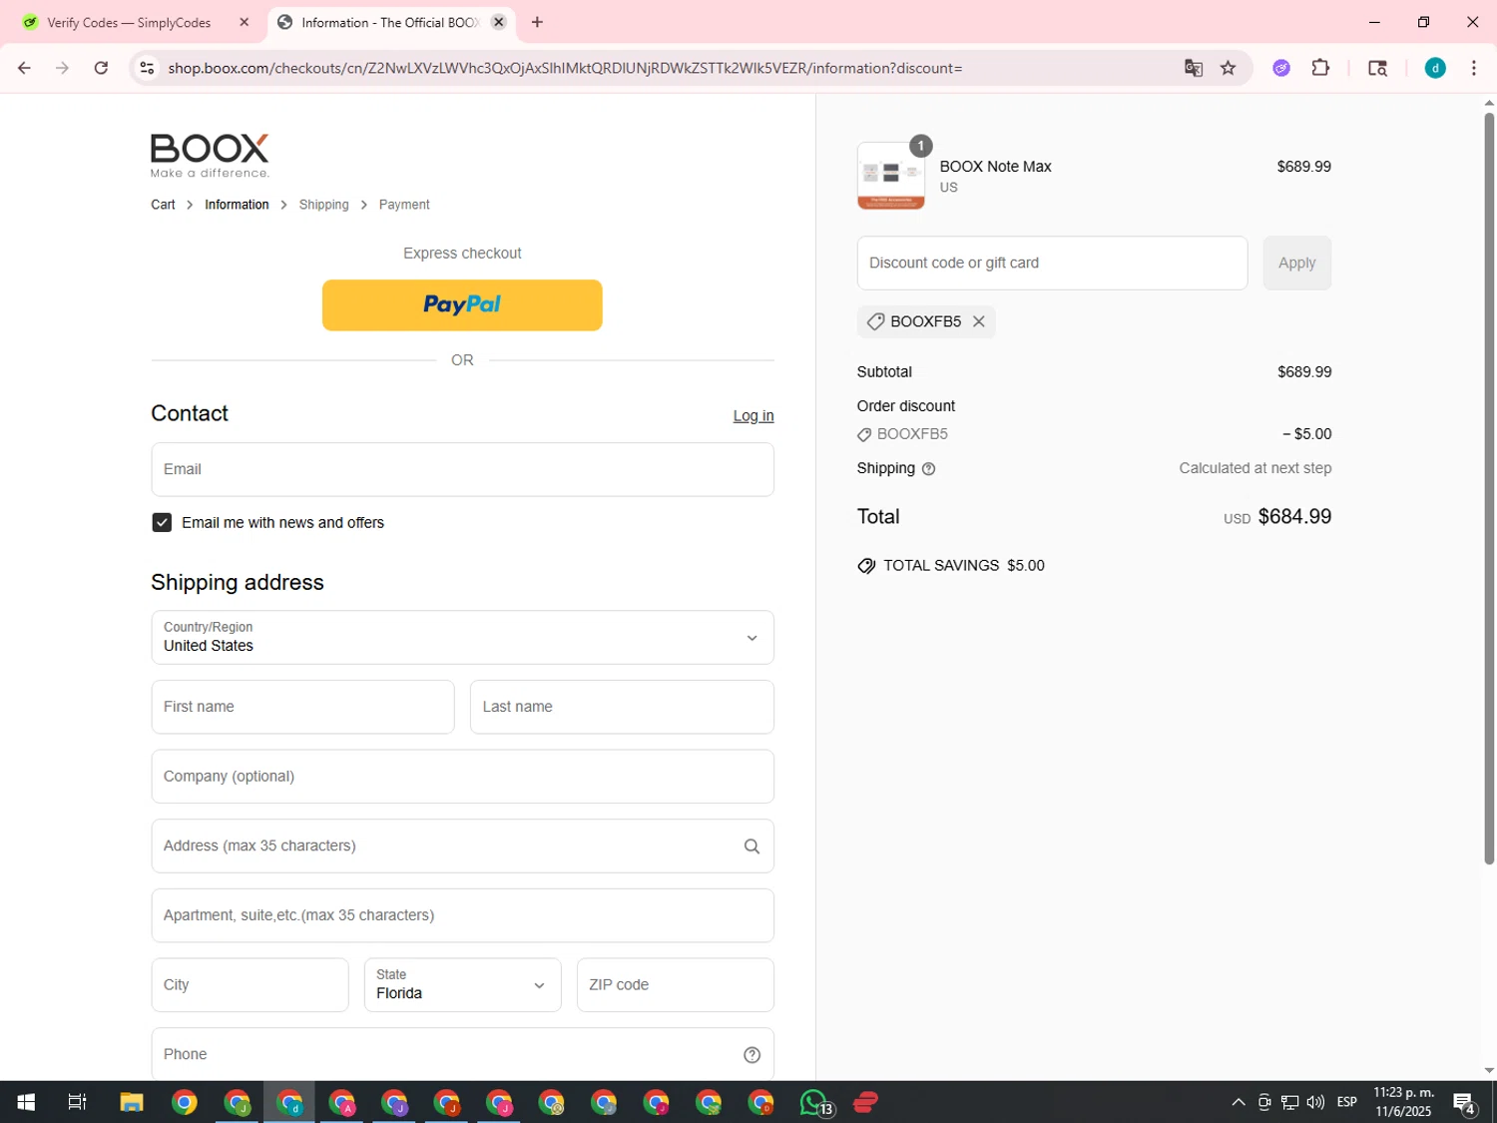Click the taskbar clock showing 11:23 p. m.
Screen dimensions: 1497x1123
tap(1404, 1102)
